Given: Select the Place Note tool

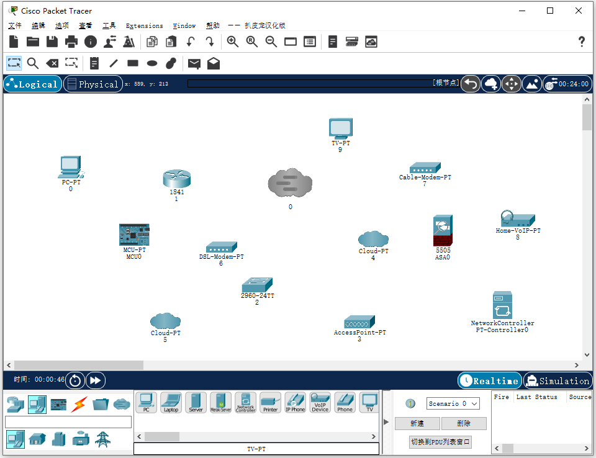Looking at the screenshot, I should pos(94,63).
